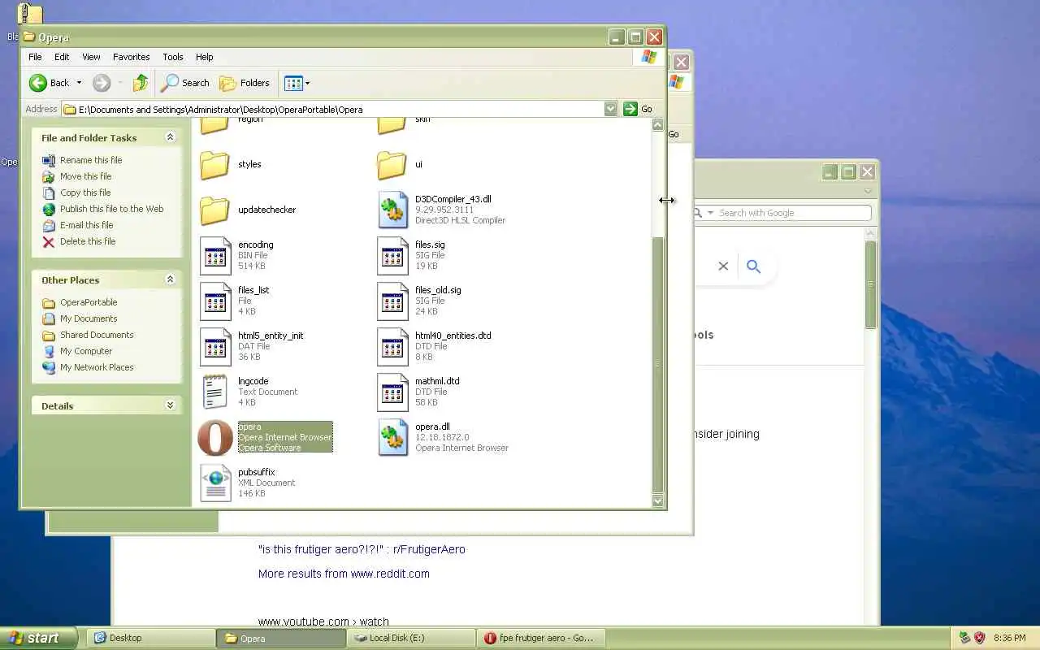Select D3DCompiler_43.dll file icon
The width and height of the screenshot is (1040, 650).
[392, 210]
